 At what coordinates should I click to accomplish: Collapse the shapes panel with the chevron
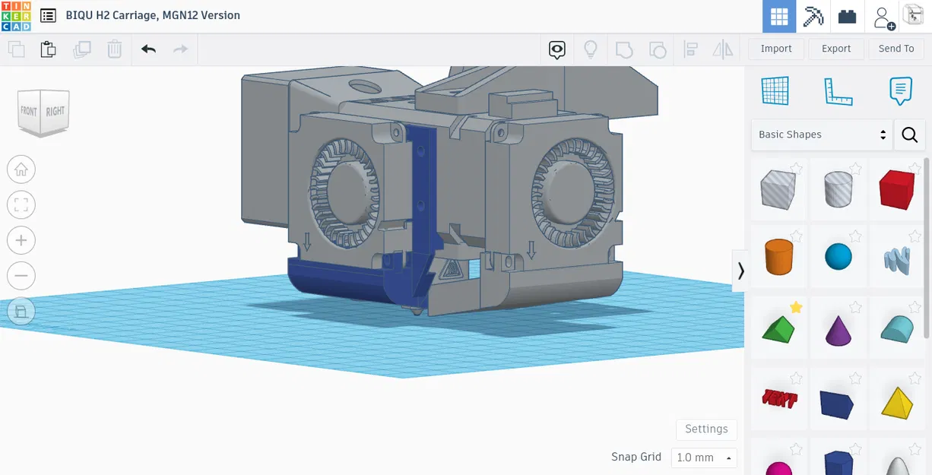click(740, 271)
